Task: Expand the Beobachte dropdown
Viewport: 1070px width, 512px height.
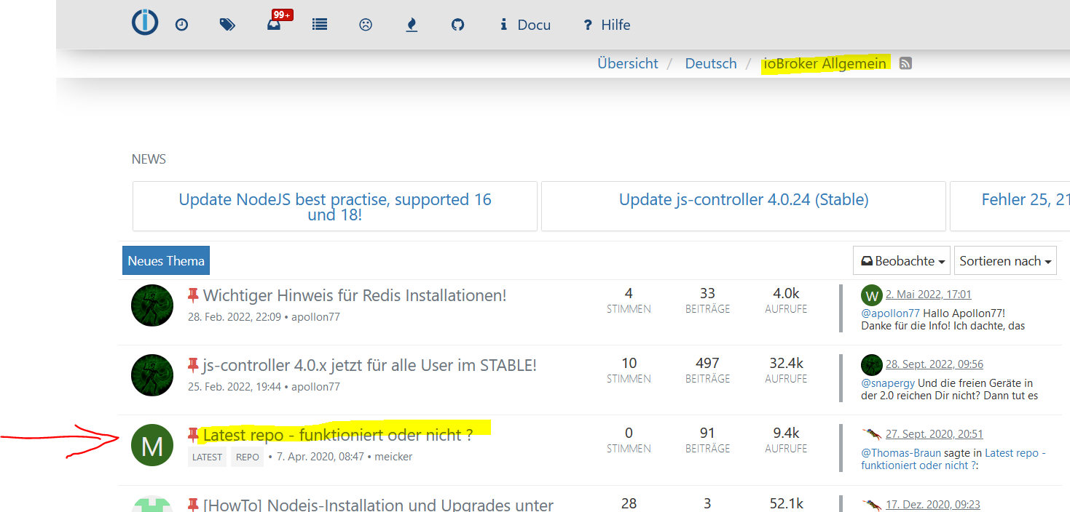Action: coord(902,260)
